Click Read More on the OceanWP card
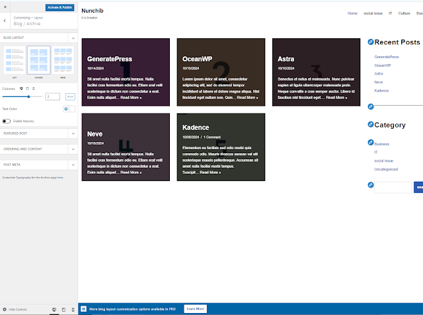This screenshot has width=423, height=315. 247,98
